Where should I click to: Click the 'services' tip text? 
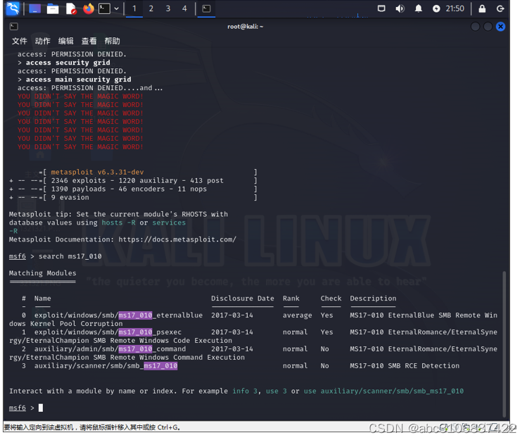click(169, 222)
